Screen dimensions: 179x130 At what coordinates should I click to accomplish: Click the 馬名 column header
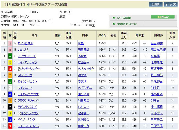(34, 35)
